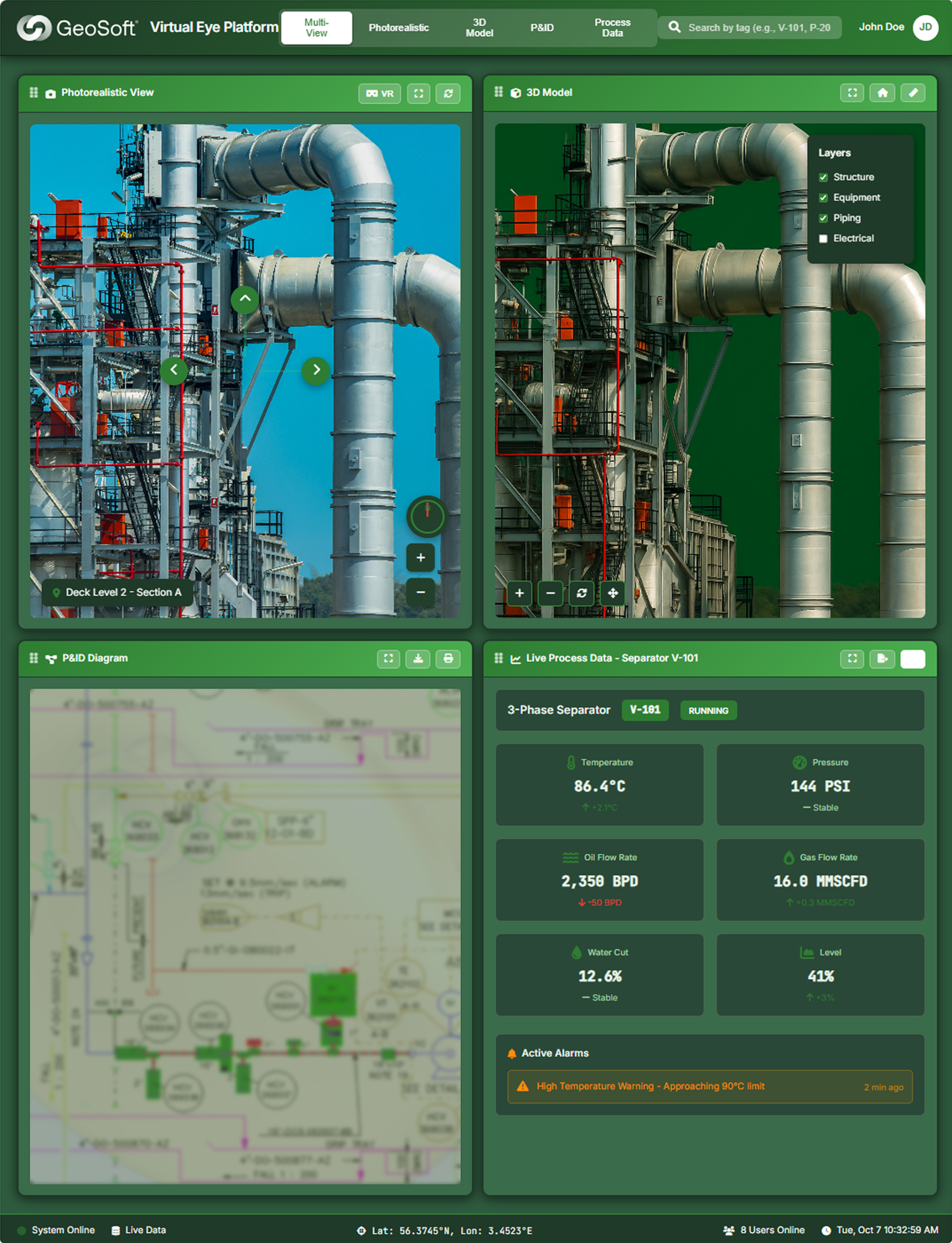
Task: Download the P&ID Diagram
Action: click(418, 658)
